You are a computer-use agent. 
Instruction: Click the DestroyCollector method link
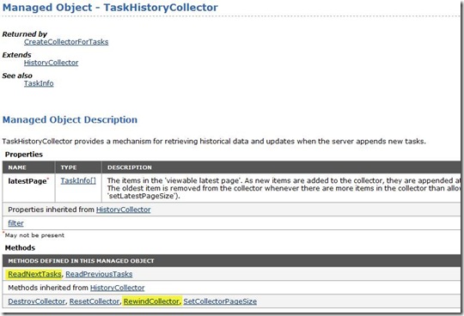[x=36, y=301]
